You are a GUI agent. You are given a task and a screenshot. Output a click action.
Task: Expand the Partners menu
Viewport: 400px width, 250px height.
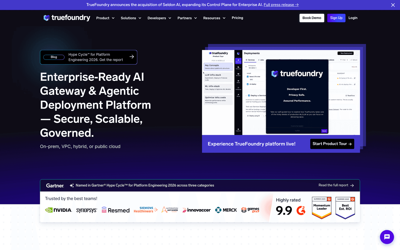(x=187, y=18)
